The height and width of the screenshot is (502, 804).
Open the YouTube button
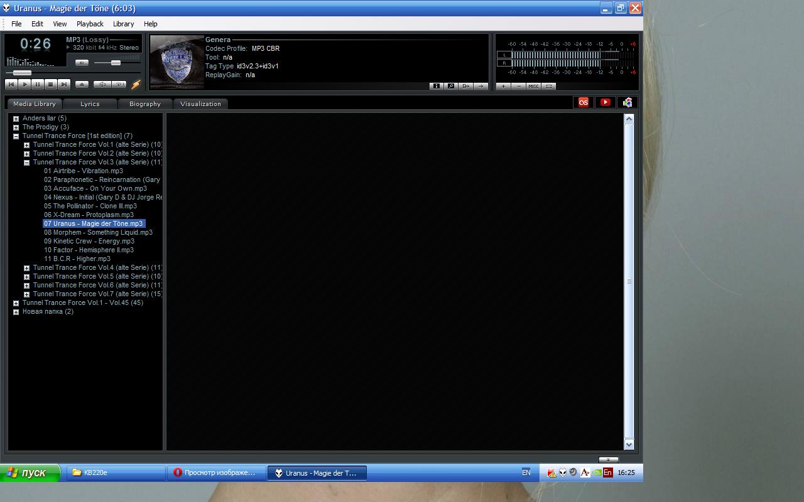(606, 102)
